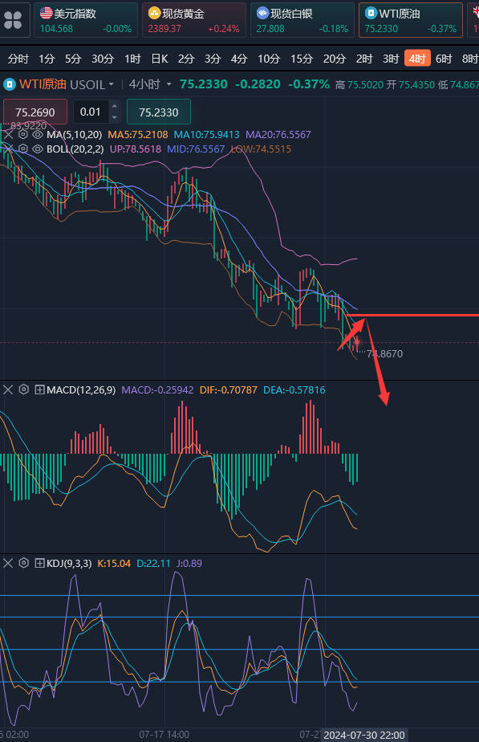Viewport: 479px width, 742px height.
Task: Toggle BOLL indicator visibility eye
Action: pos(38,149)
